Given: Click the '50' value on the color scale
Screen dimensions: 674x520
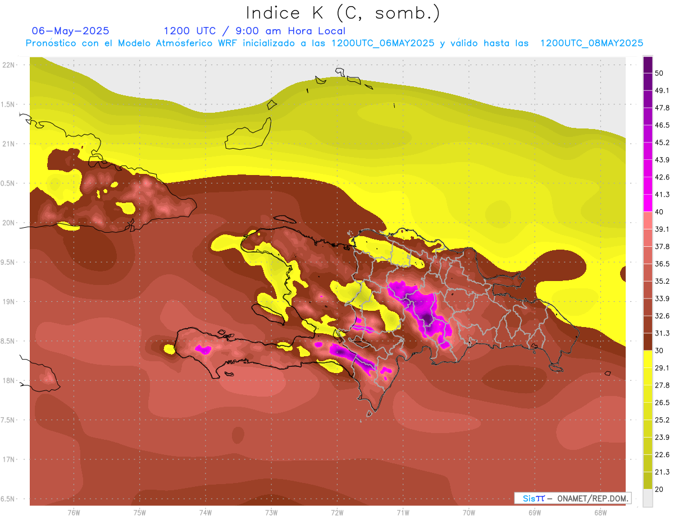Looking at the screenshot, I should 659,73.
